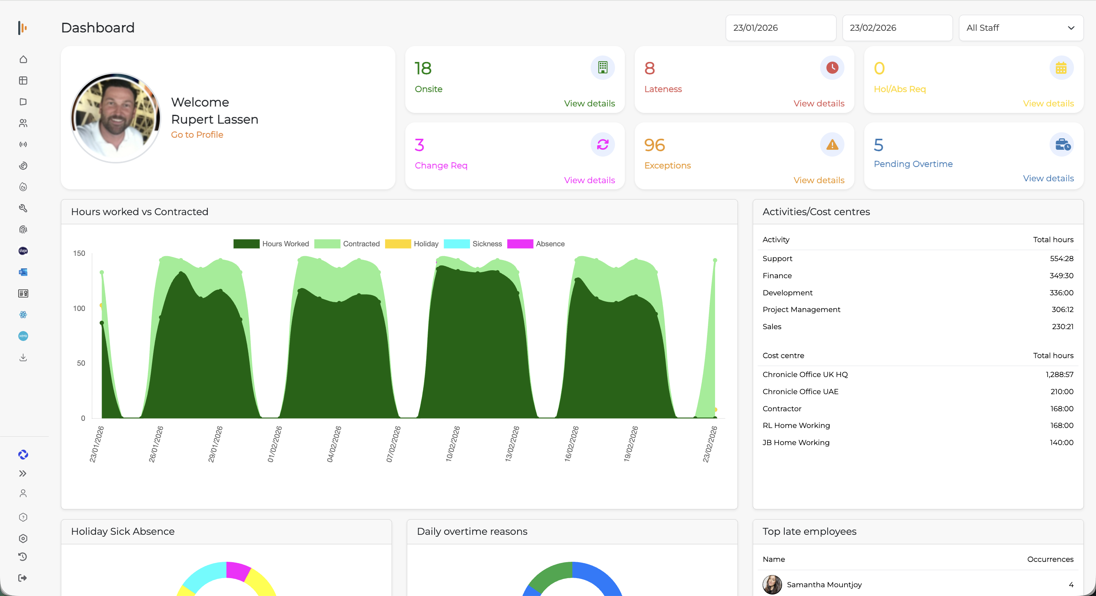Screen dimensions: 1096x596
Task: Click the Go to Profile link
Action: coord(197,135)
